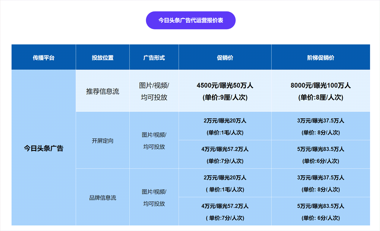
Task: Select 图片/视频/均可投放 in the 品牌信息流 row
Action: pos(154,197)
